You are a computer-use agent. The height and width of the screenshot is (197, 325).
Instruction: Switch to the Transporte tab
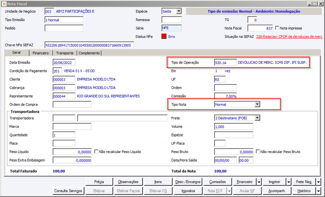click(x=65, y=53)
